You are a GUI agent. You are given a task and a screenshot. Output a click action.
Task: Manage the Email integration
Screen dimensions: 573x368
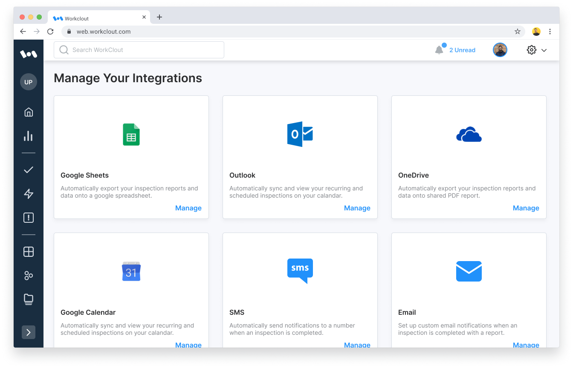pyautogui.click(x=526, y=345)
